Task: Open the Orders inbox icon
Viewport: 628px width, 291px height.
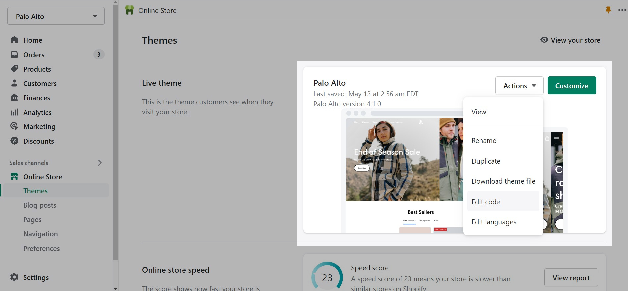Action: (x=14, y=54)
